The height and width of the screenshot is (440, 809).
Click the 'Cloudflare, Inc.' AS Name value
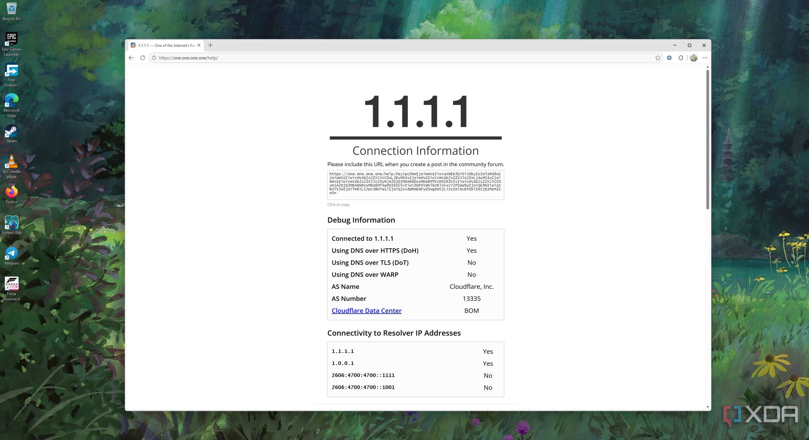click(471, 287)
